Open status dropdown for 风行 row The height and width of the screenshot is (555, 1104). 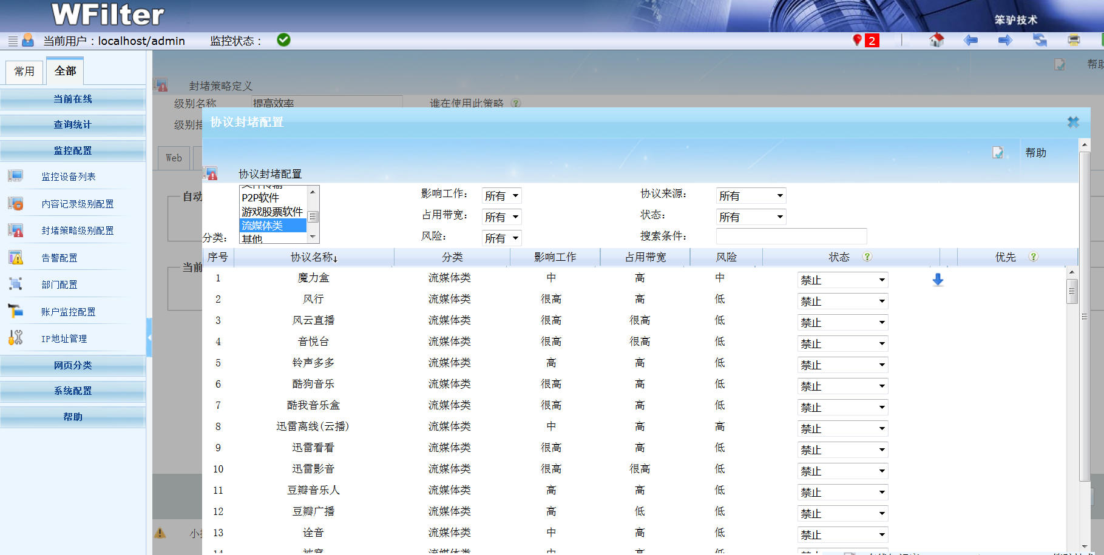(x=842, y=301)
